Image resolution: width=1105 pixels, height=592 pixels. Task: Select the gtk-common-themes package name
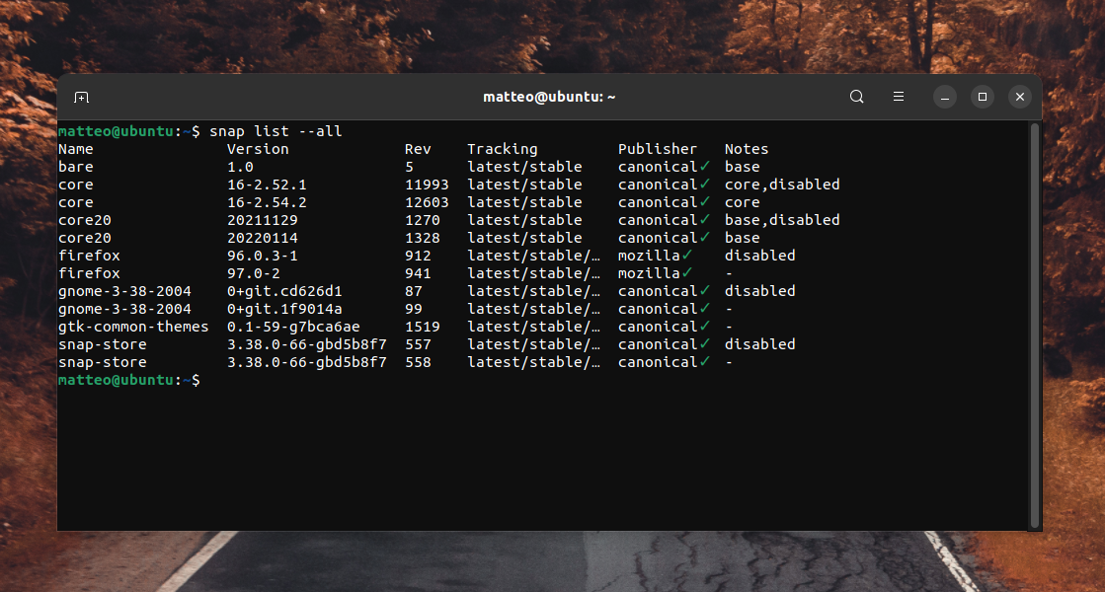tap(133, 327)
